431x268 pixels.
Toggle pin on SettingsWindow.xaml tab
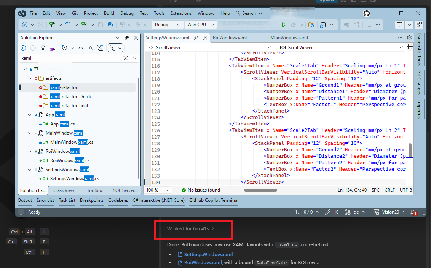(x=196, y=38)
